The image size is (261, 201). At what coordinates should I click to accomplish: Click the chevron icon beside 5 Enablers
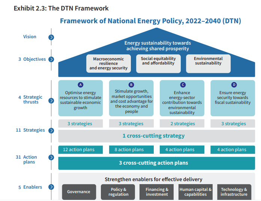tap(51, 187)
